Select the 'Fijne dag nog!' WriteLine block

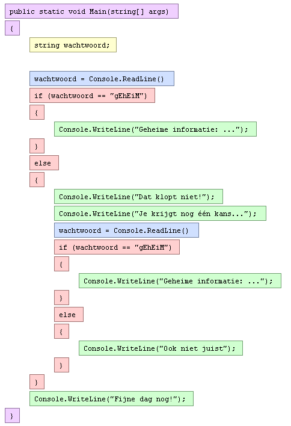pos(112,398)
